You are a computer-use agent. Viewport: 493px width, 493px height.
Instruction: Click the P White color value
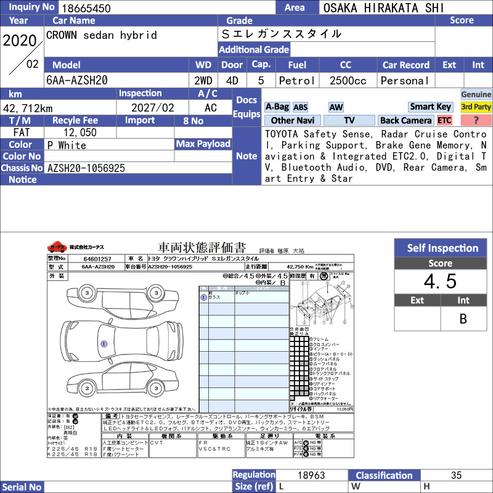tap(67, 145)
